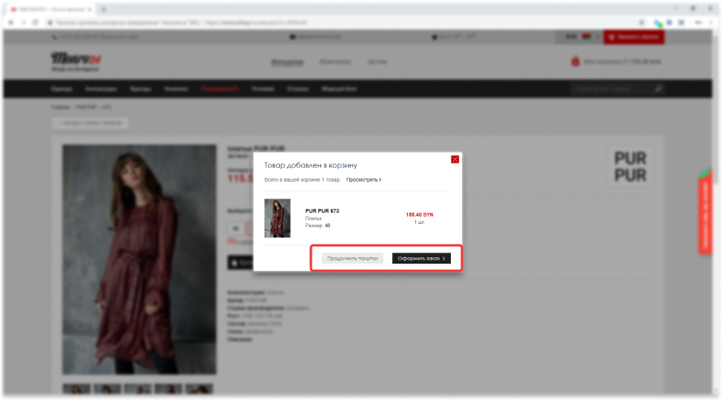The width and height of the screenshot is (722, 401).
Task: Click 'Оформить заказ' button
Action: coord(421,258)
